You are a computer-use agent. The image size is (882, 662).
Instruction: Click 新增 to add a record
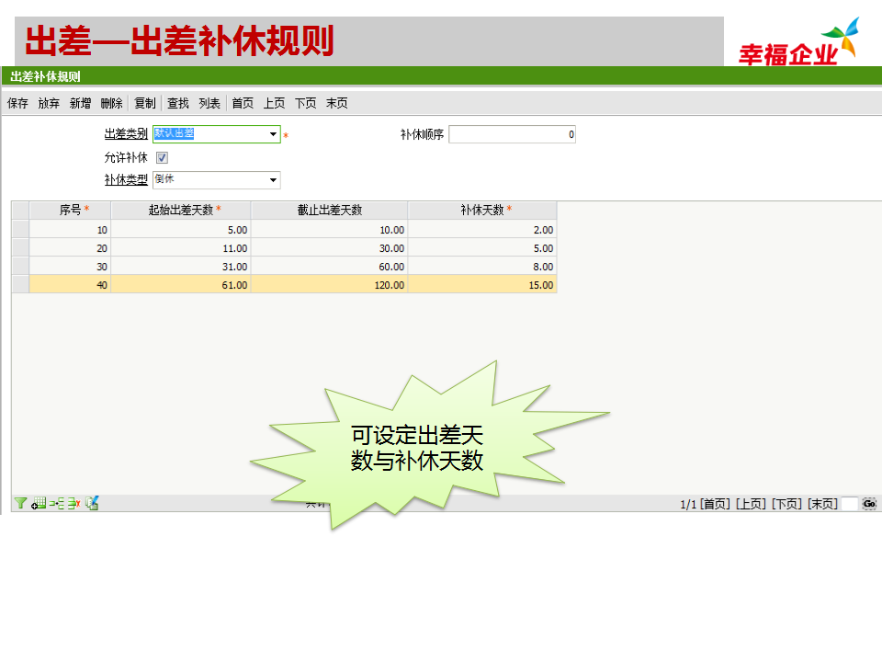pyautogui.click(x=80, y=103)
